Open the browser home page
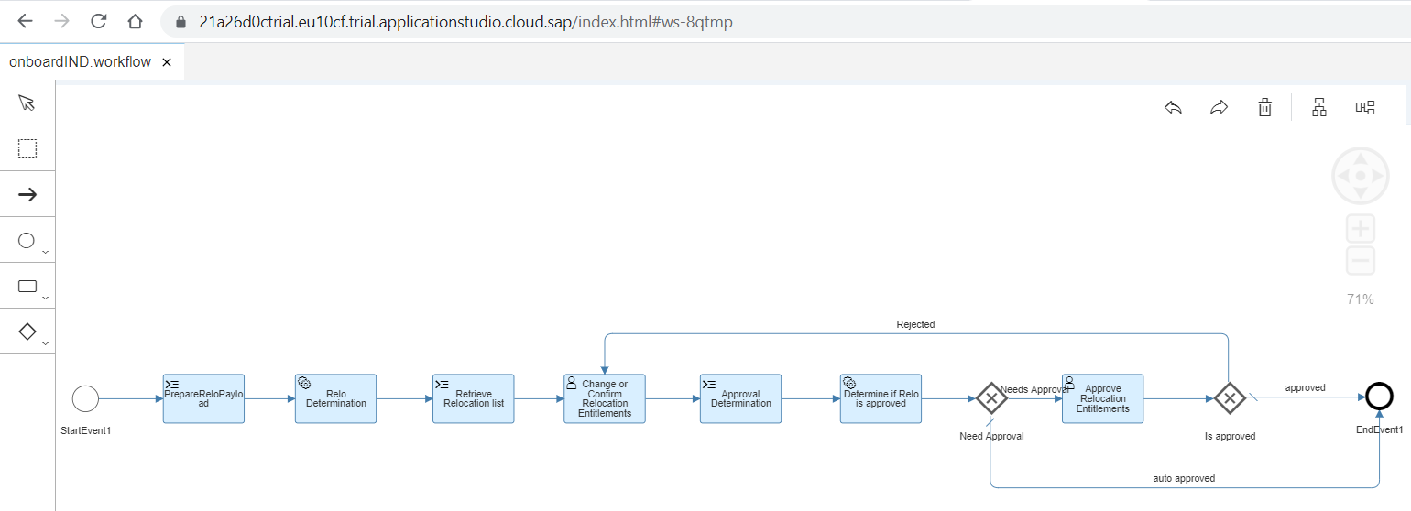Screen dimensions: 1411x511 [135, 21]
